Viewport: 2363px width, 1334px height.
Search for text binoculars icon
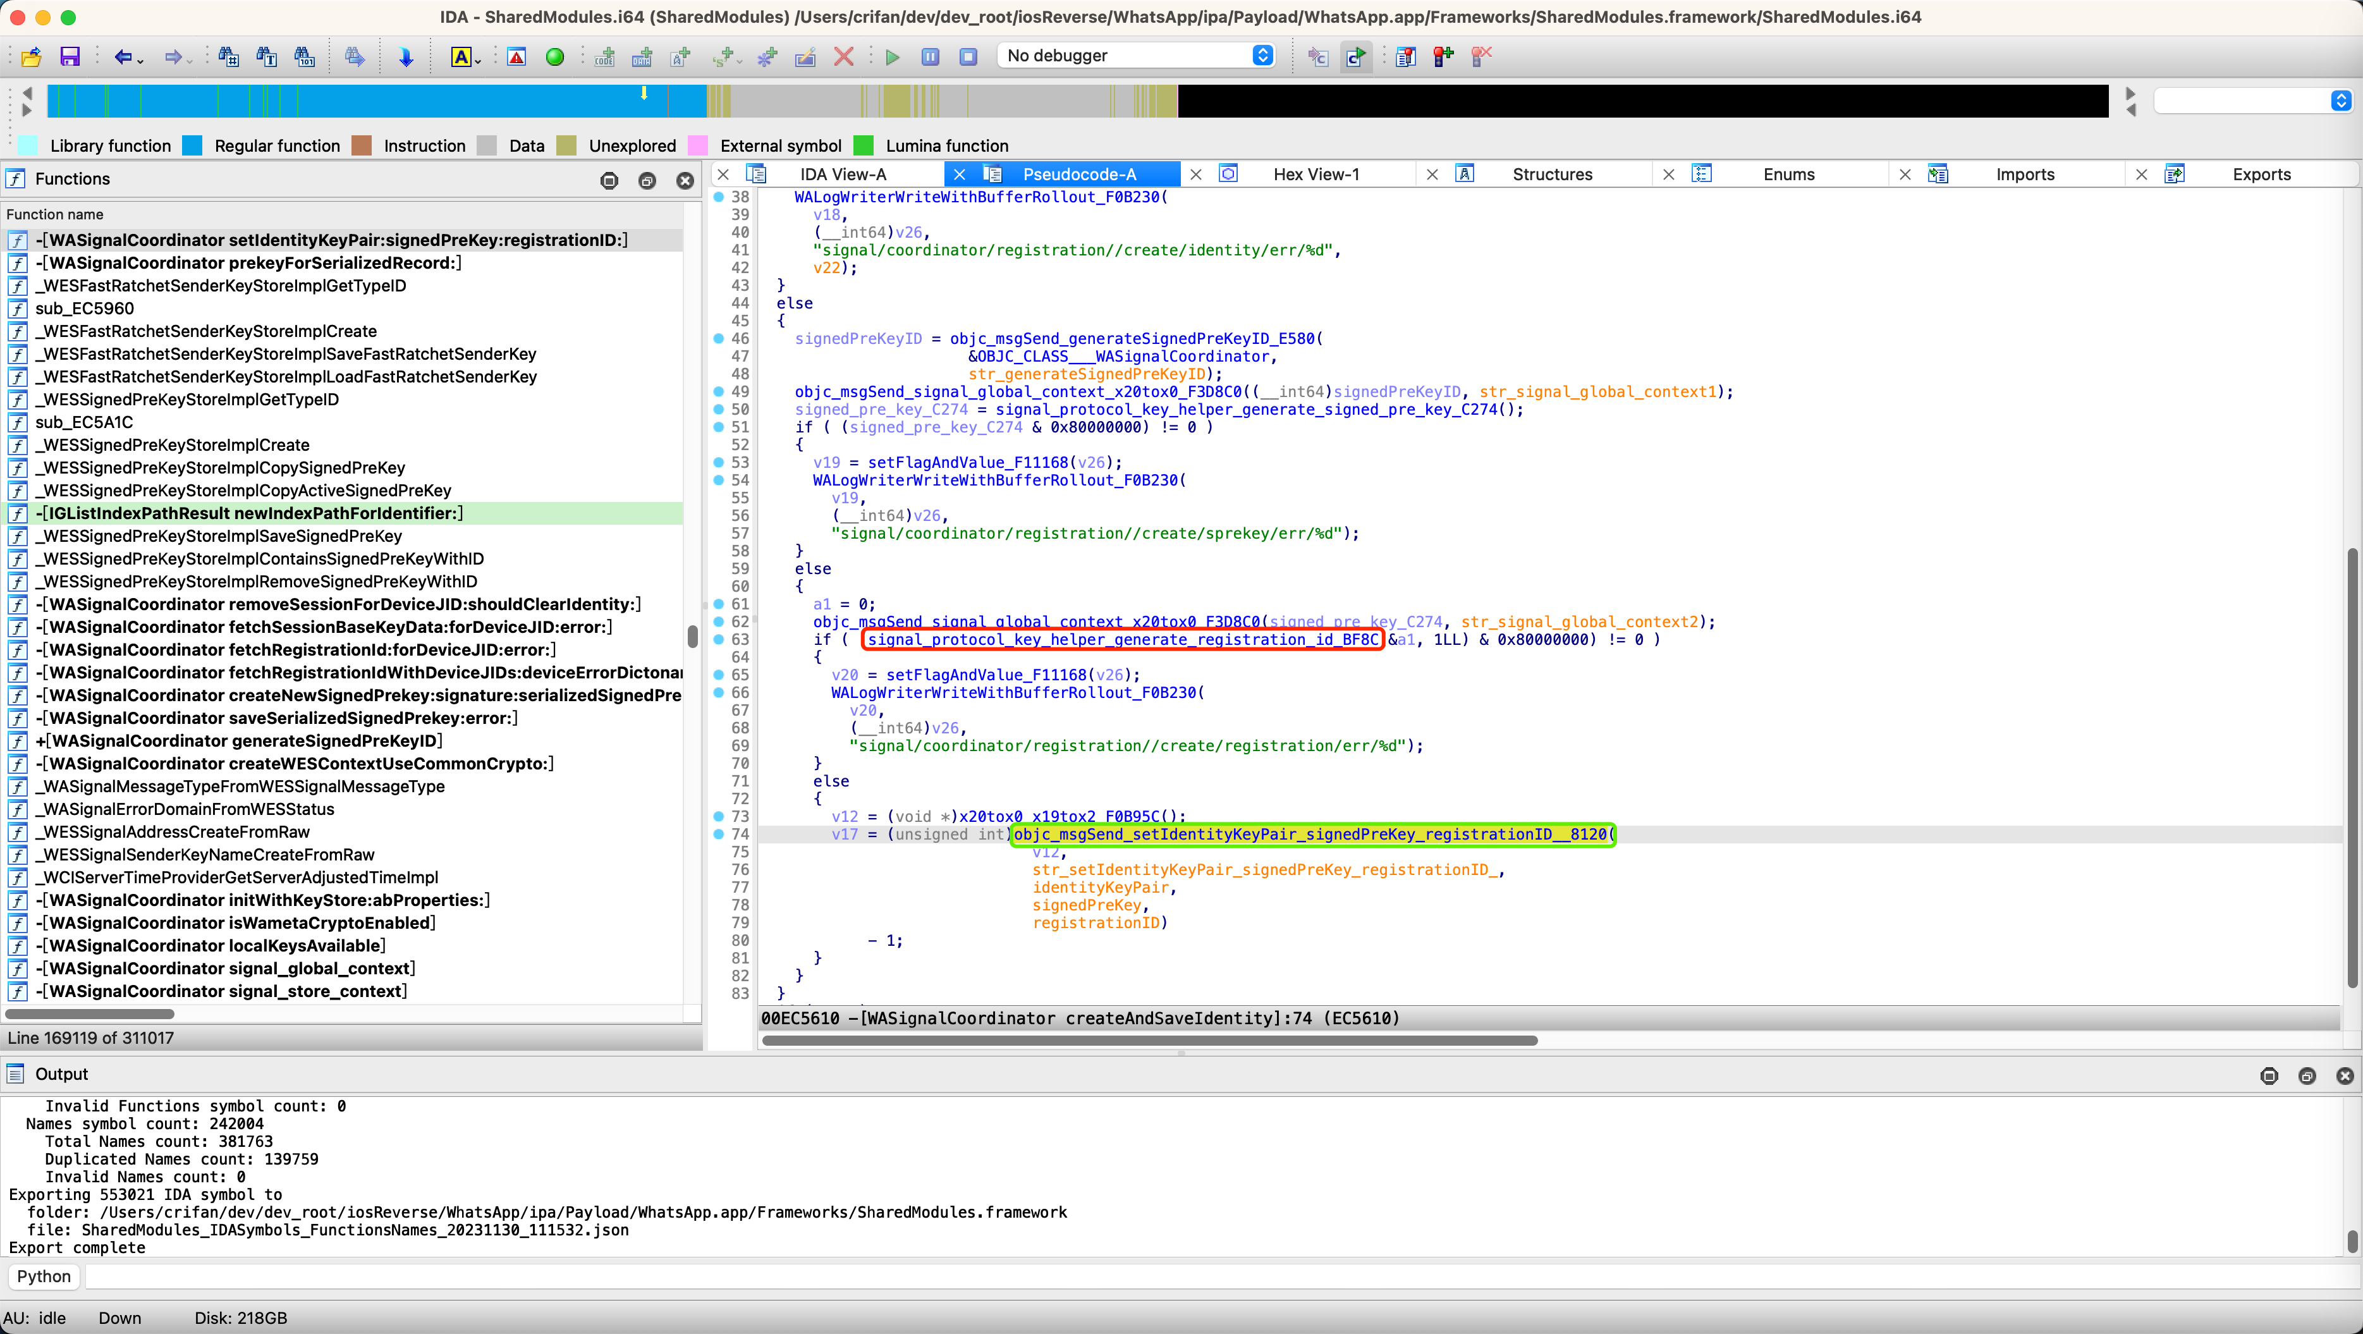[267, 57]
